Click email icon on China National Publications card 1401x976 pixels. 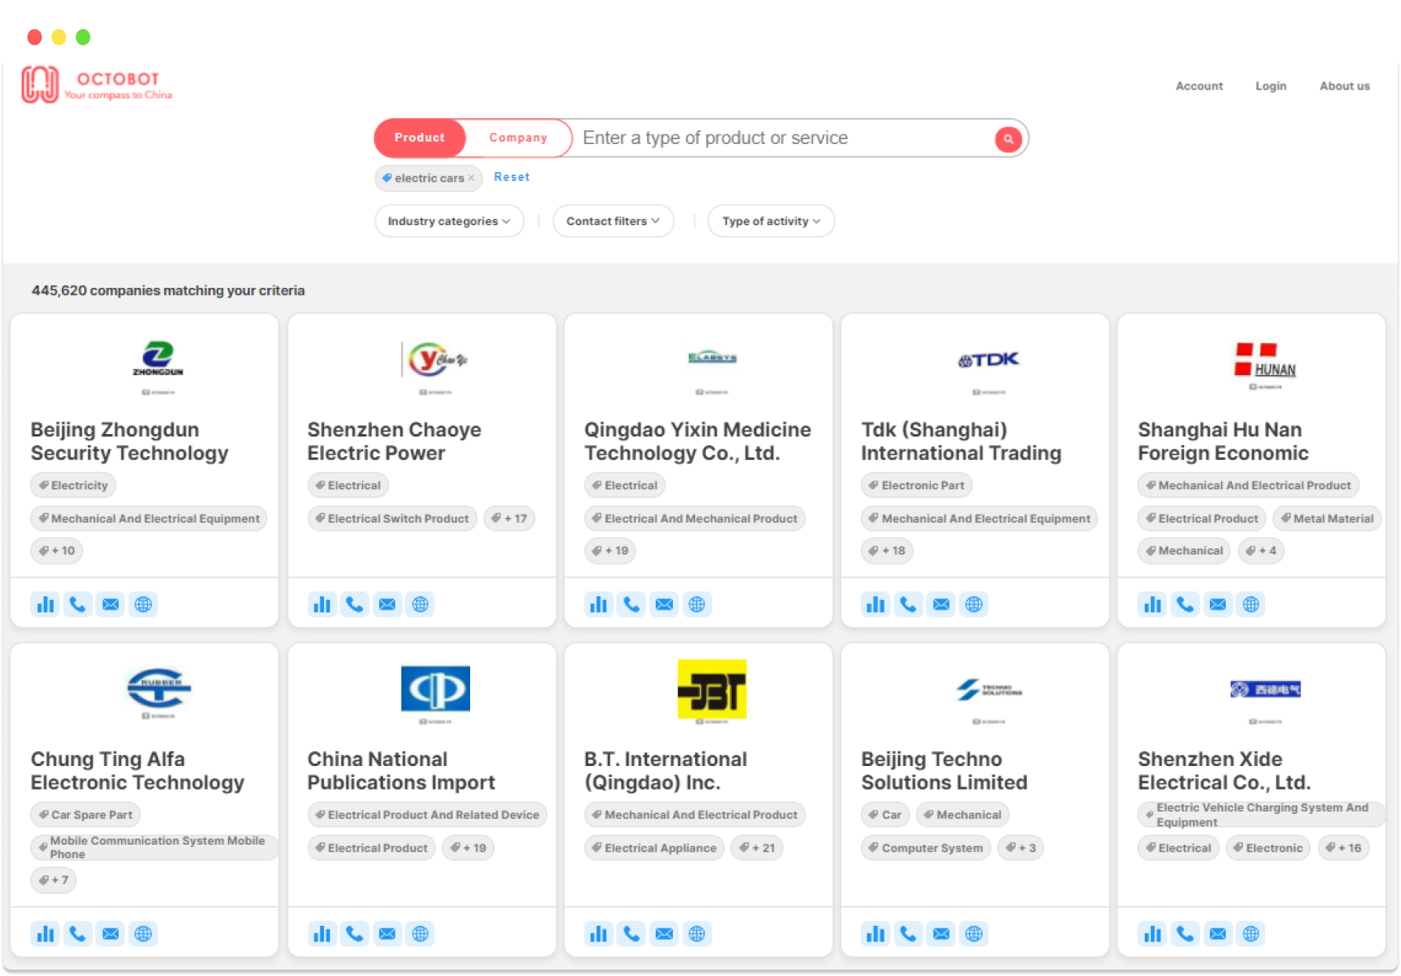coord(388,934)
